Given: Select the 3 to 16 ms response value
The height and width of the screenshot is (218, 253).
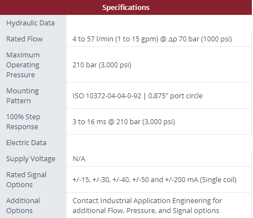Looking at the screenshot, I should point(123,122).
